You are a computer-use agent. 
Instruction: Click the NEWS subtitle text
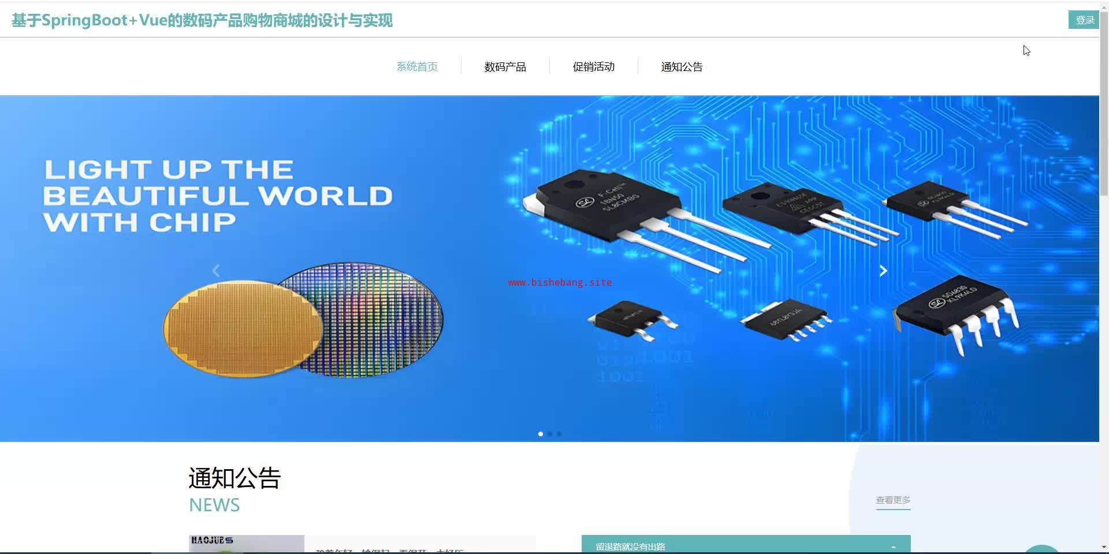(214, 505)
